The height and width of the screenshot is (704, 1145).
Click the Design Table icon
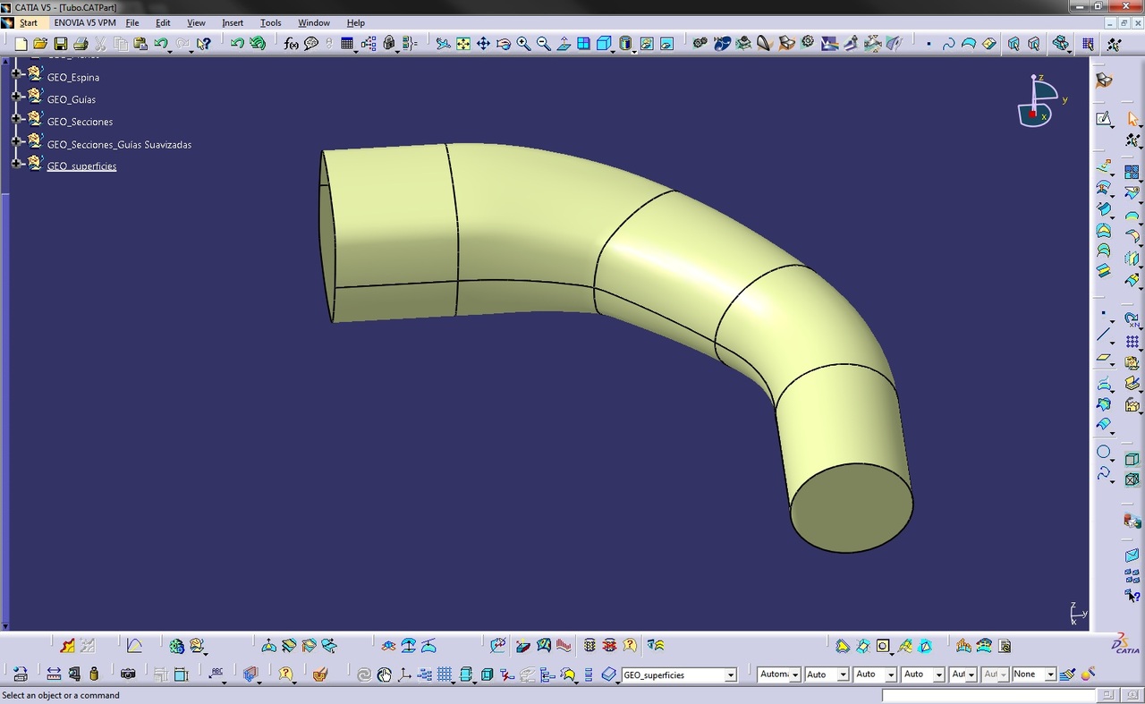coord(348,43)
